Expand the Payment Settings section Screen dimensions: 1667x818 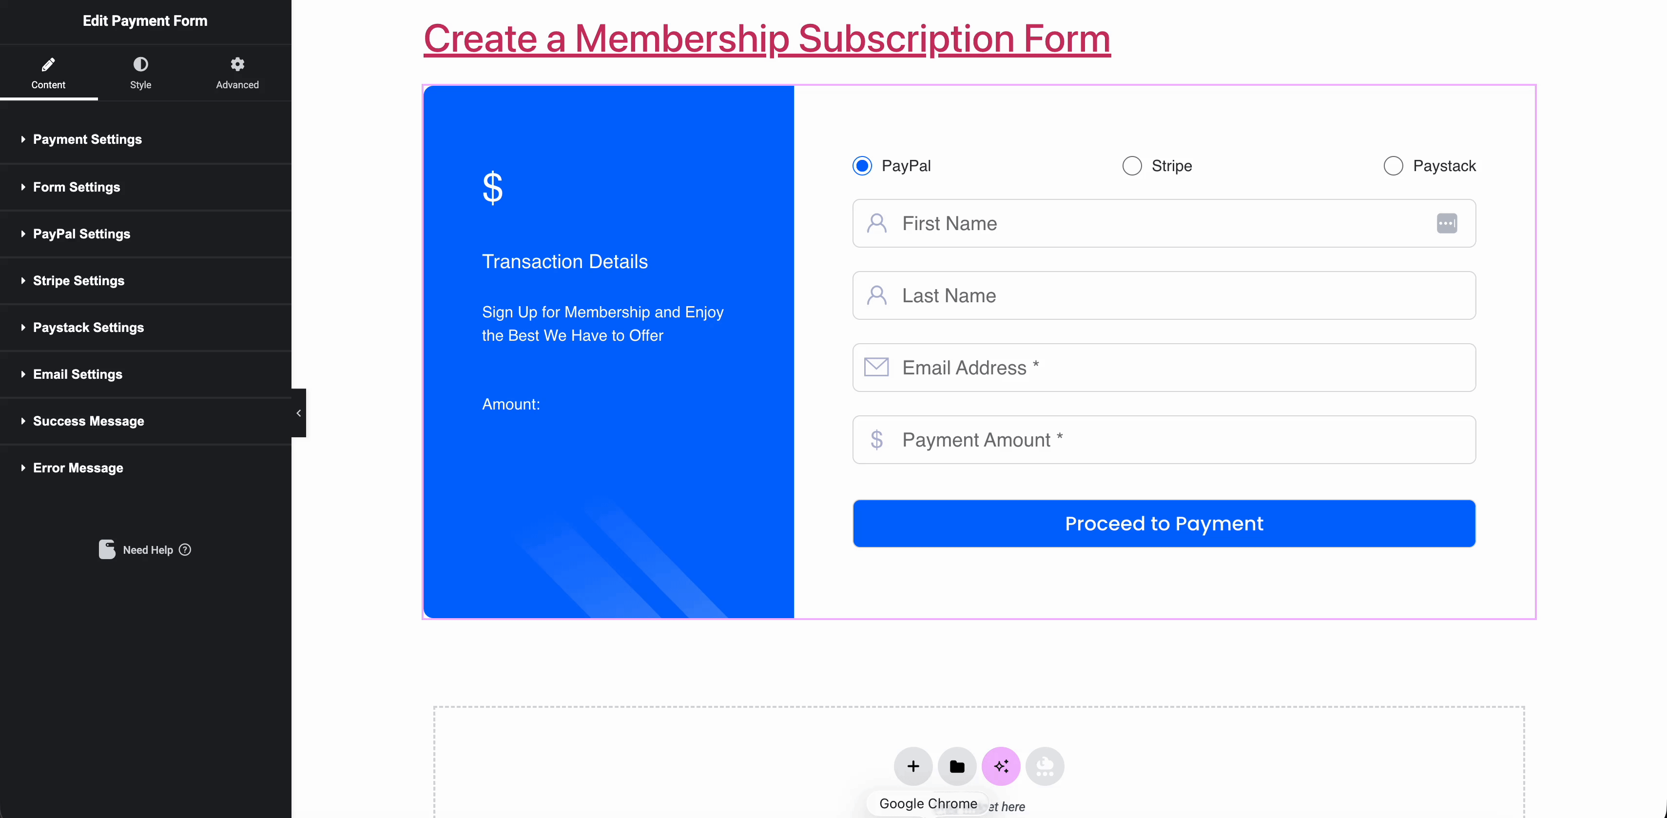87,139
